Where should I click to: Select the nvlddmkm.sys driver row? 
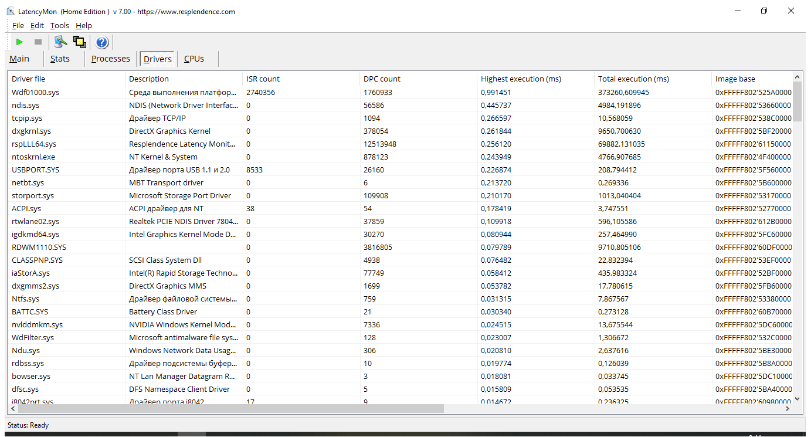[x=400, y=324]
